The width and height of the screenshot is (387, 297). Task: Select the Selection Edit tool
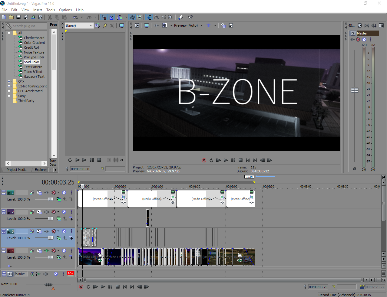[x=164, y=17]
